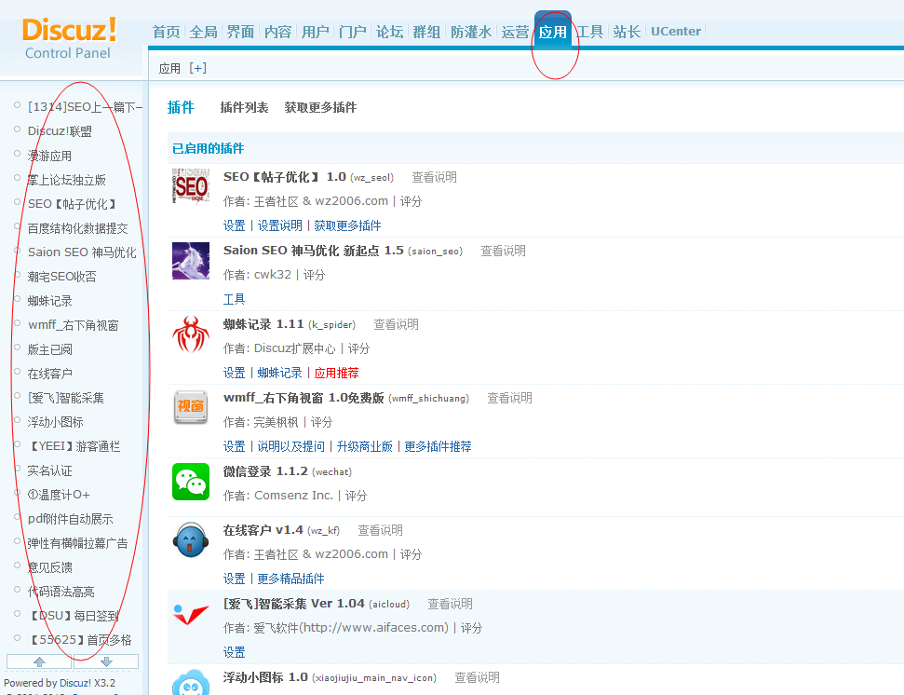
Task: Click 更多插件推荐 under wmff plugin
Action: click(x=438, y=446)
